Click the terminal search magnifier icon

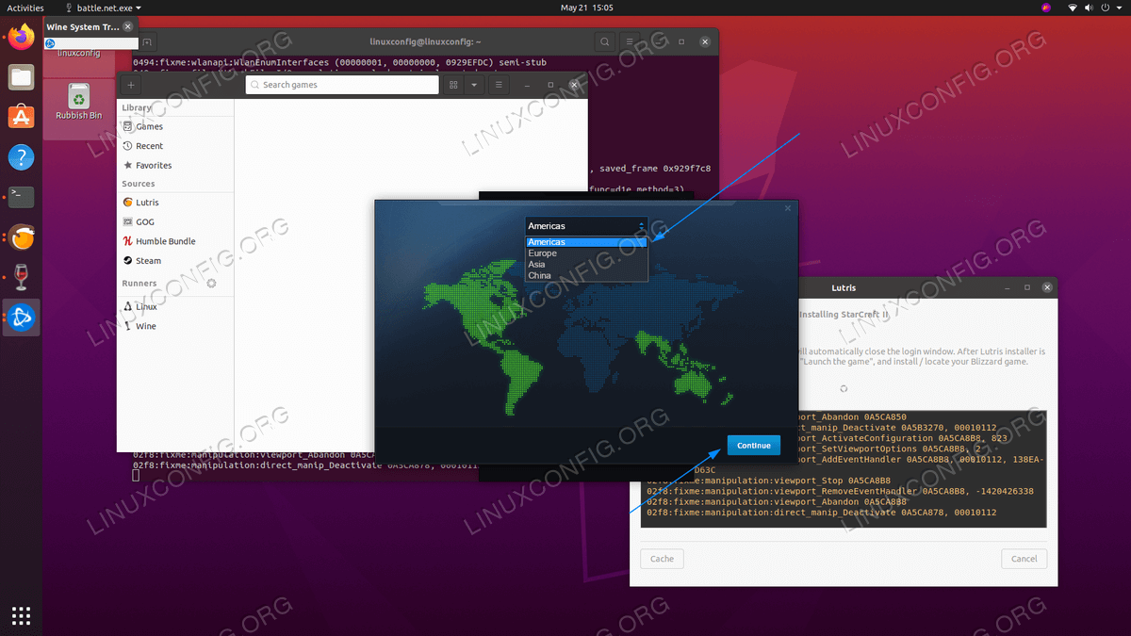(x=604, y=42)
